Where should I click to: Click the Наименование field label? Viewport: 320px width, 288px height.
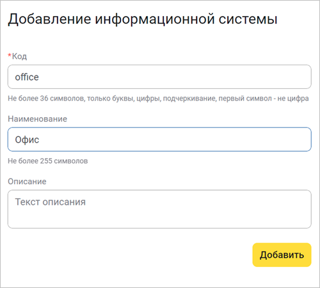(37, 119)
